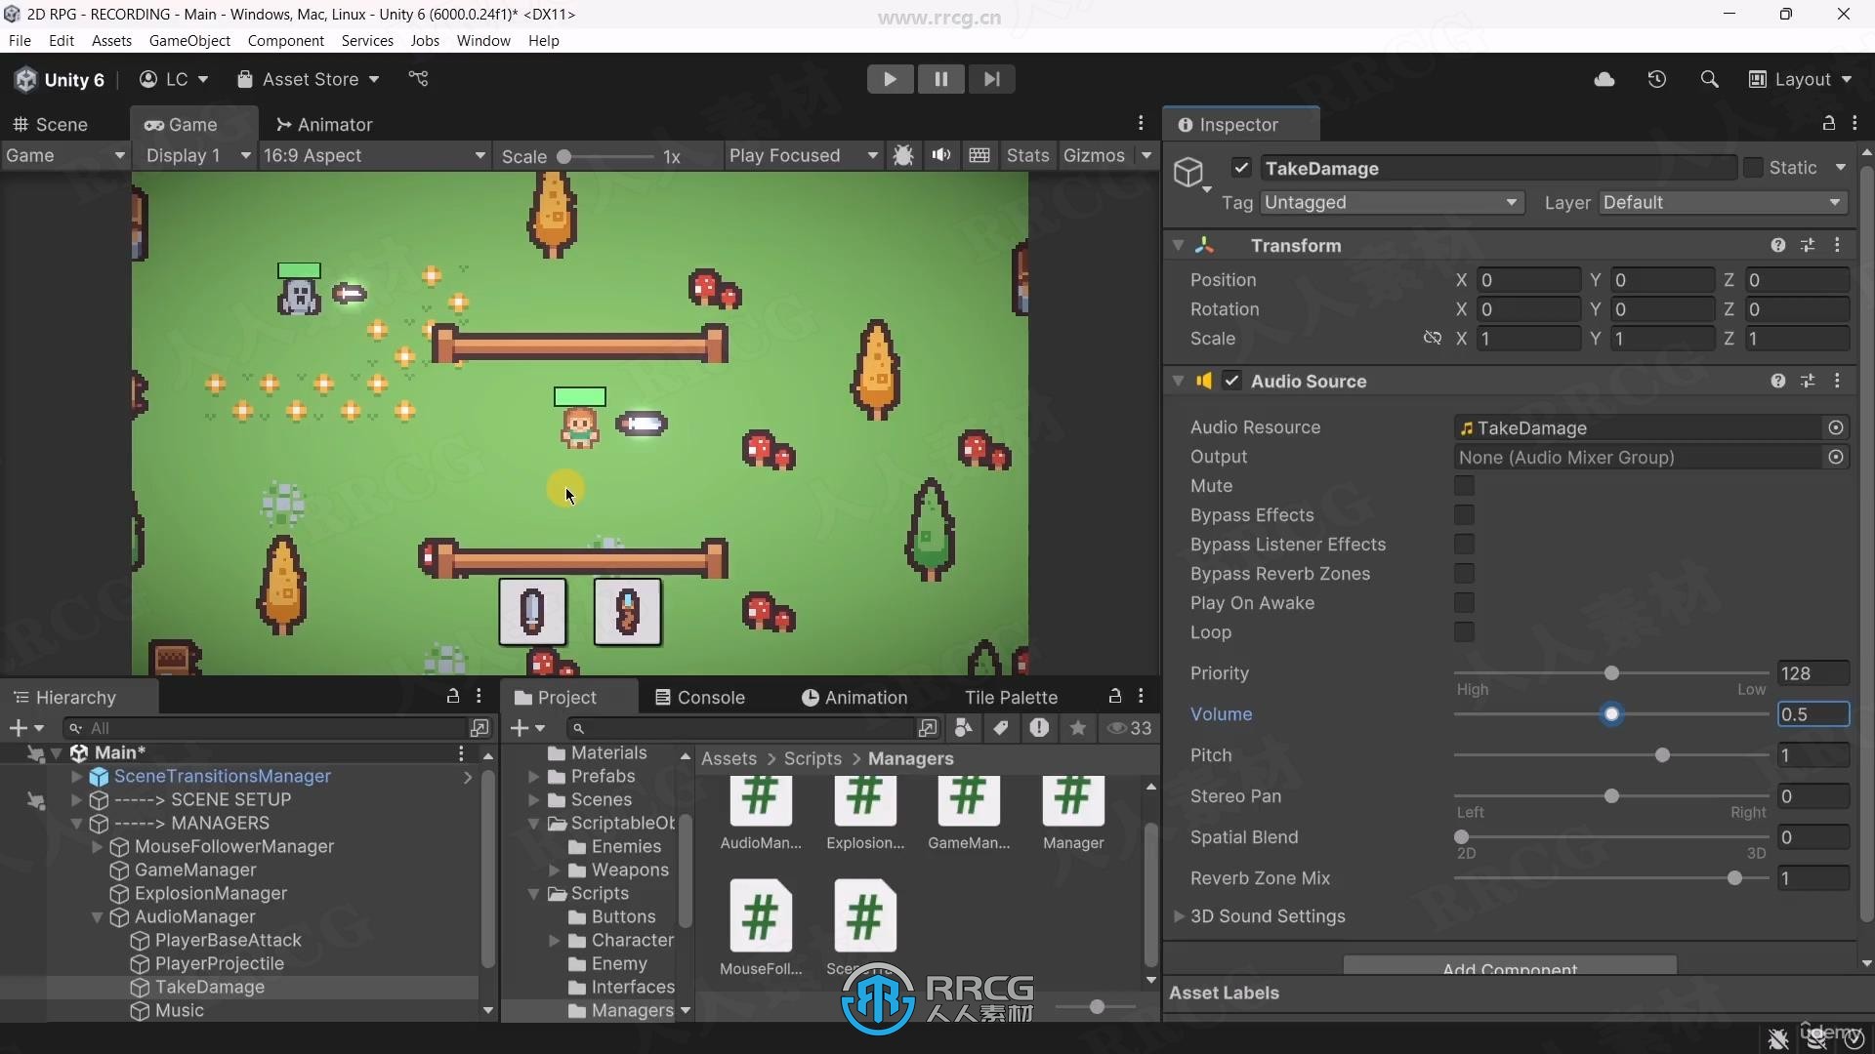The image size is (1875, 1054).
Task: Open the GameObject menu
Action: 189,41
